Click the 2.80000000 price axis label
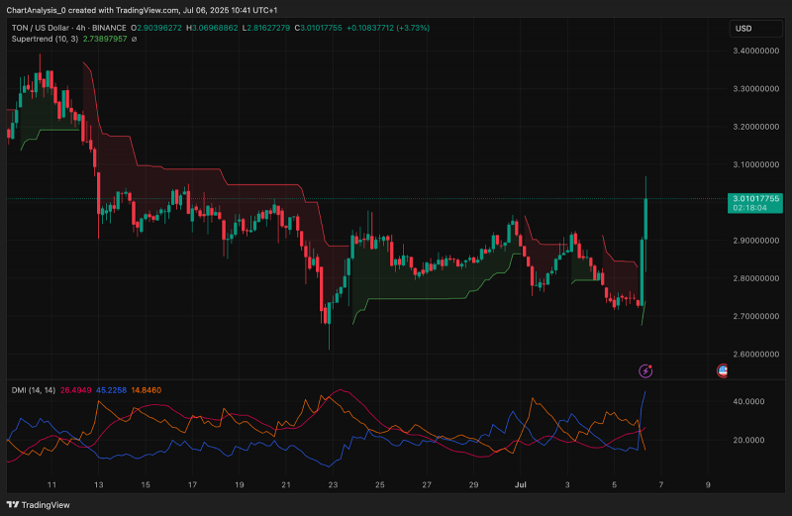792x516 pixels. click(755, 278)
